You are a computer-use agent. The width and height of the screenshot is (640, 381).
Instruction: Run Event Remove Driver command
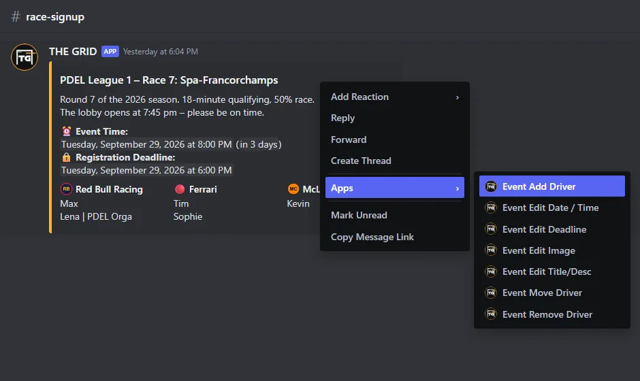click(552, 314)
